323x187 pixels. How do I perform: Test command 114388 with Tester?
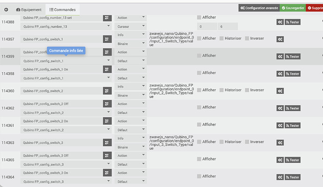(x=292, y=22)
